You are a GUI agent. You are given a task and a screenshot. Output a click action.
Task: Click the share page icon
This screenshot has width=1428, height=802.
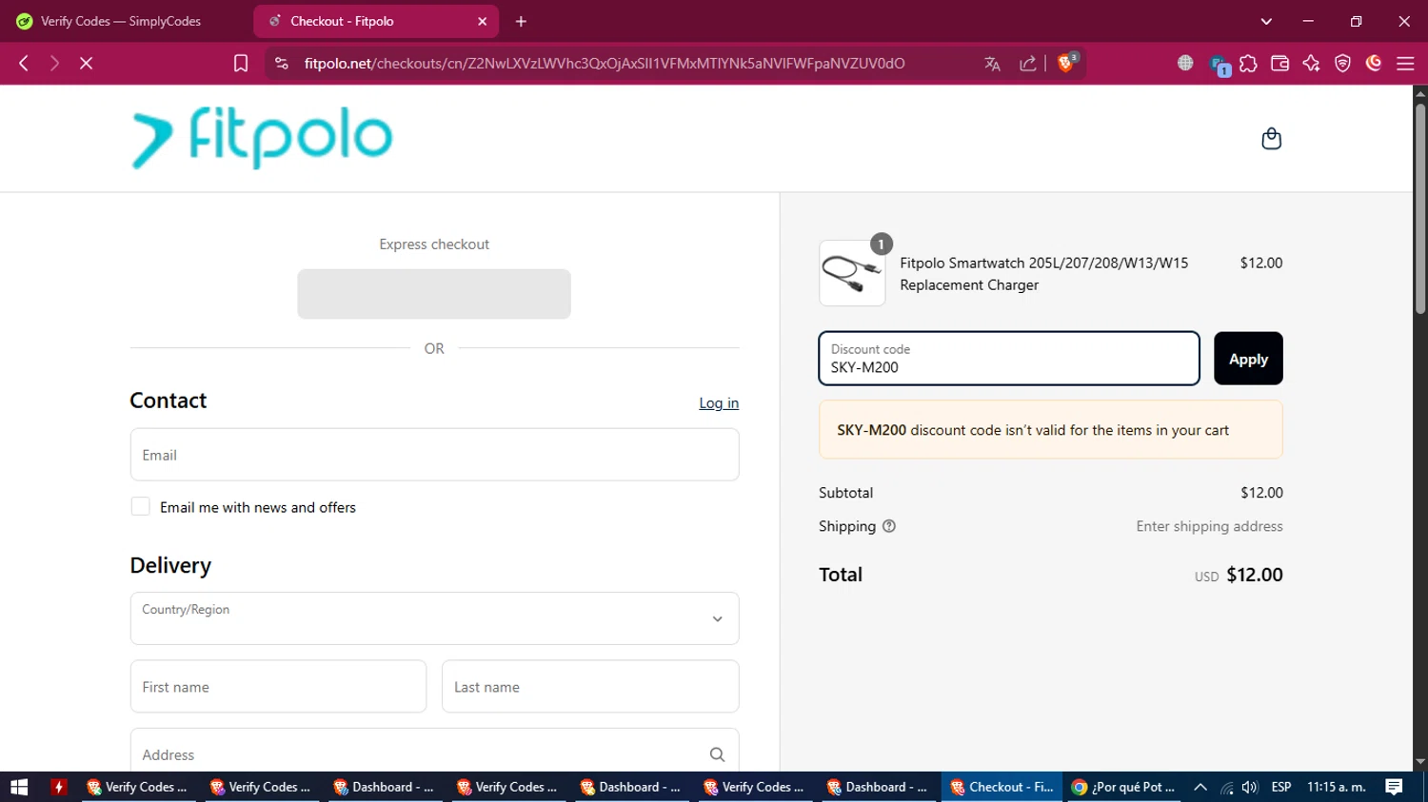click(1028, 64)
